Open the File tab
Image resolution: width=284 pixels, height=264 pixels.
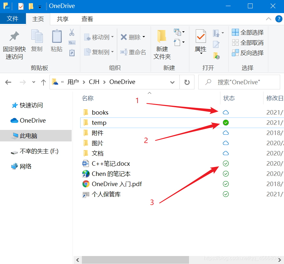coord(13,19)
